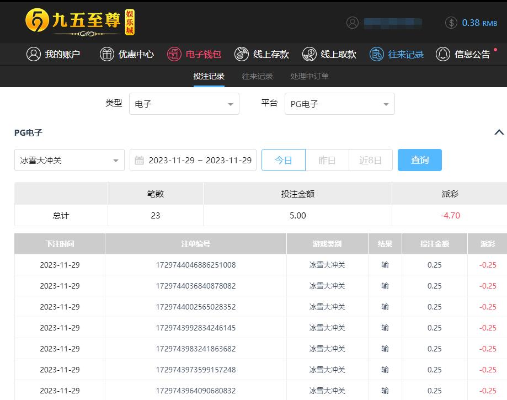The height and width of the screenshot is (400, 507).
Task: Open 往来记录 records icon in navbar
Action: 377,54
